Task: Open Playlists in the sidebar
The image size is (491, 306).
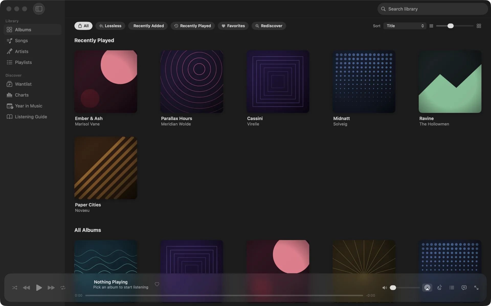Action: pos(33,62)
